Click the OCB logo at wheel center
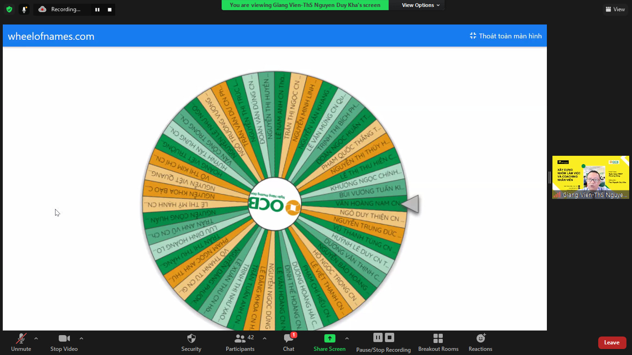The height and width of the screenshot is (355, 632). coord(275,204)
